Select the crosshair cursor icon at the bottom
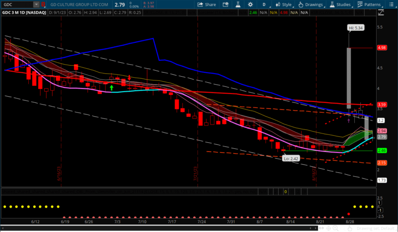This screenshot has width=398, height=232. pyautogui.click(x=329, y=229)
